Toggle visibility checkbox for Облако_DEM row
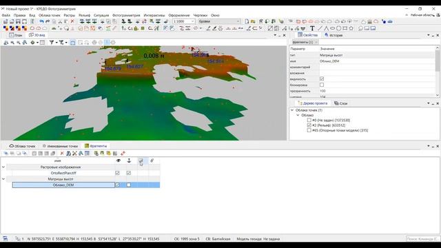Image resolution: width=441 pixels, height=248 pixels. click(x=118, y=185)
